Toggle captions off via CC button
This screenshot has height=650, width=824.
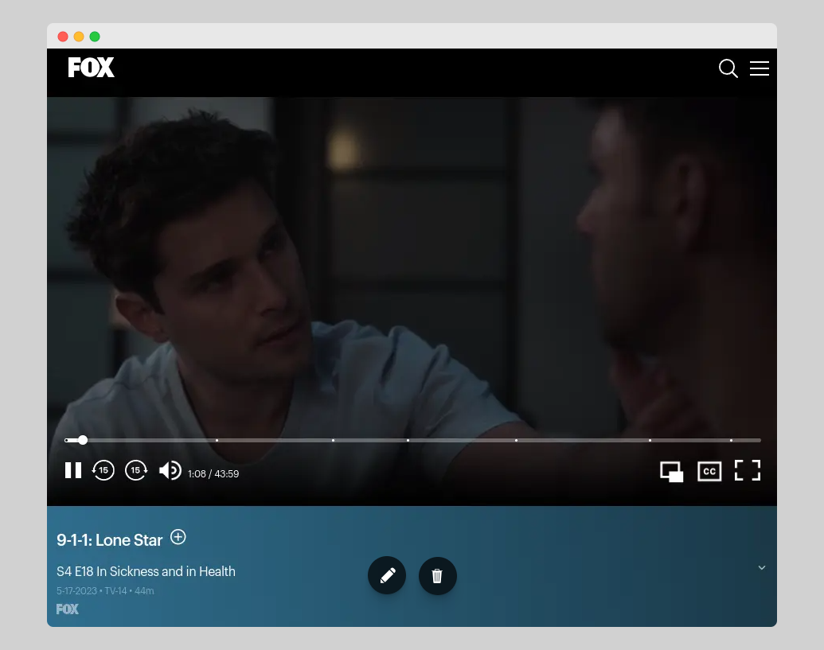[709, 471]
